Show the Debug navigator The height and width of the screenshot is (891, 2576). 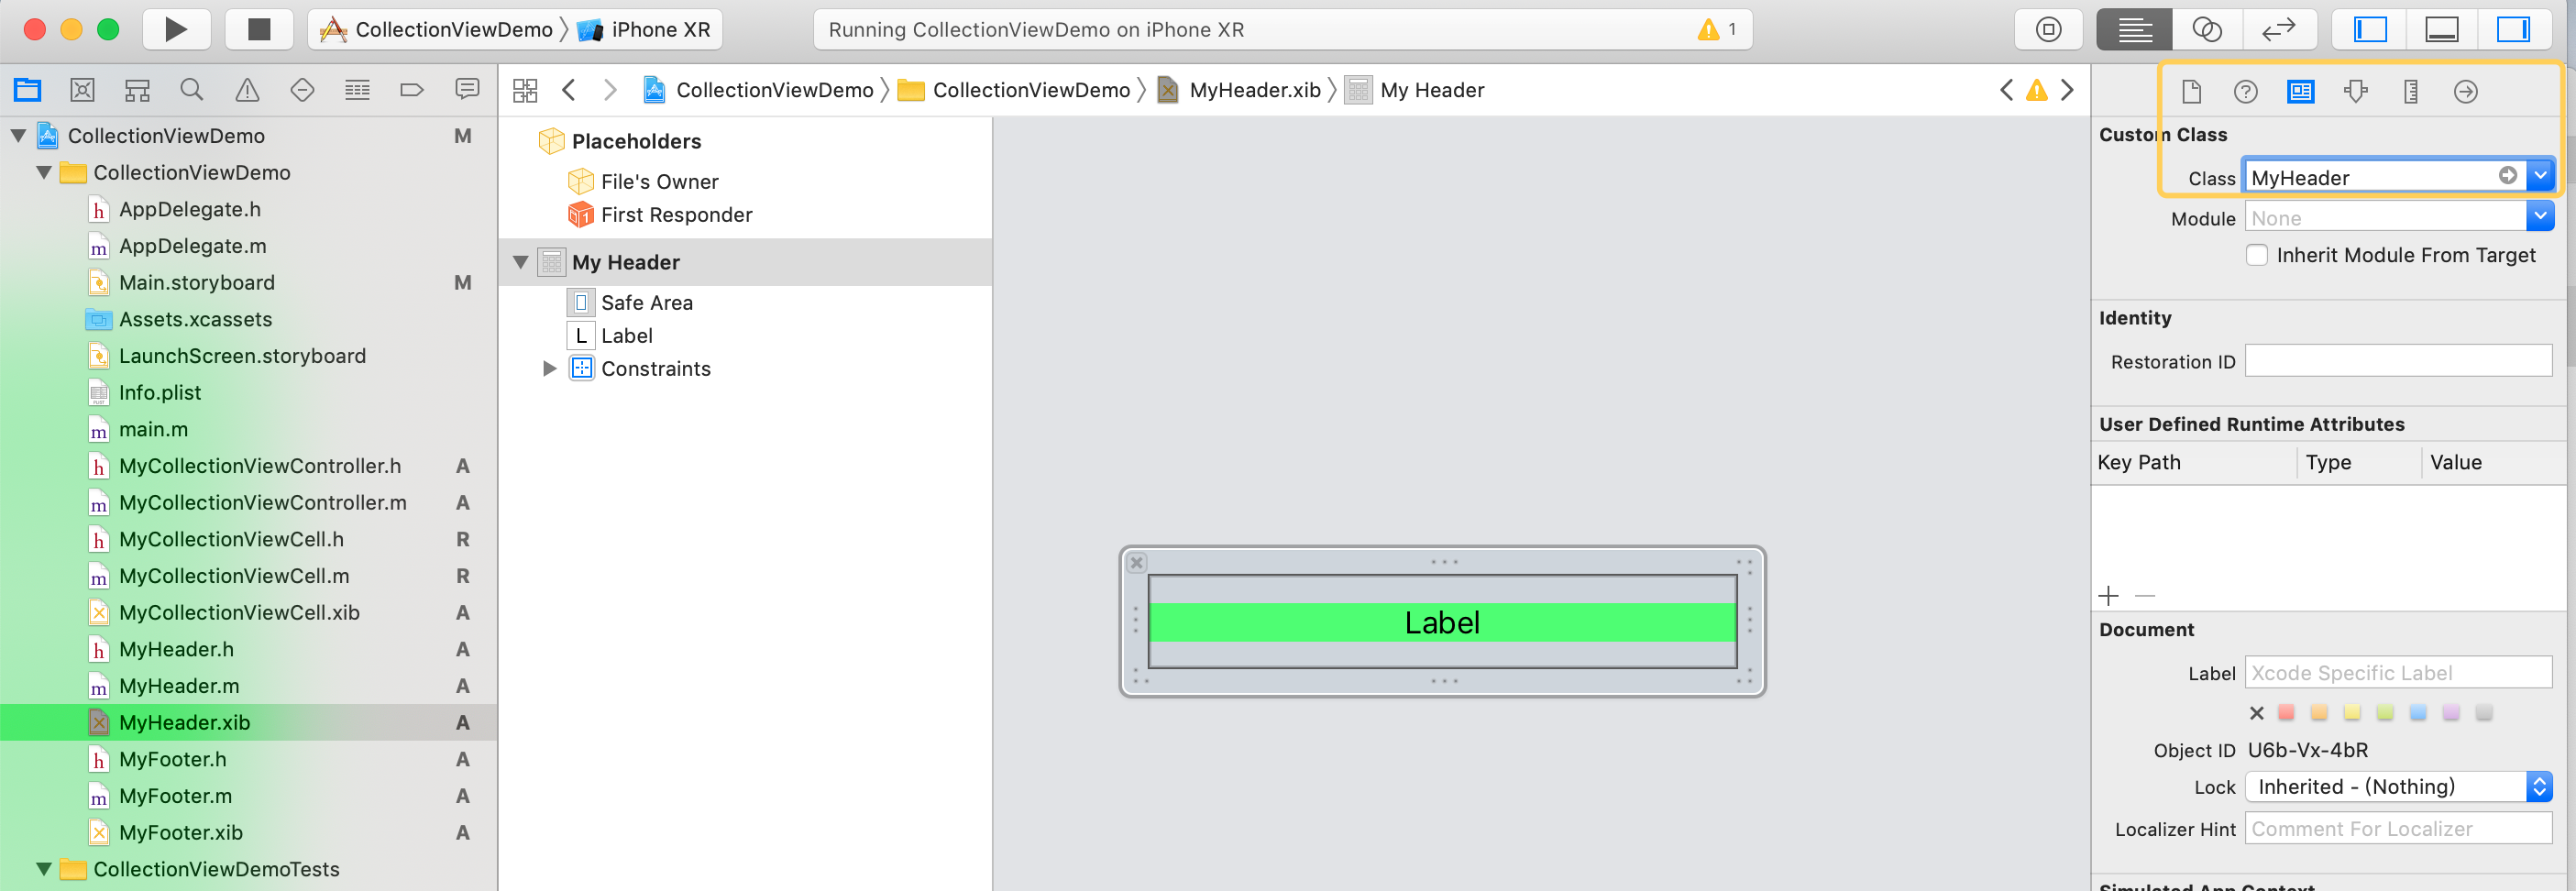[x=357, y=90]
